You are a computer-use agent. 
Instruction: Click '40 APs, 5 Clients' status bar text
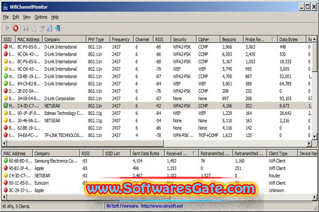click(16, 206)
